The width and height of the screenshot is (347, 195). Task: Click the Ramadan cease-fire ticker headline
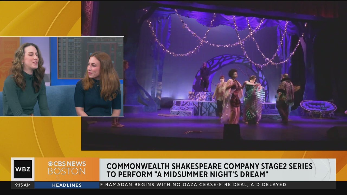pyautogui.click(x=193, y=185)
